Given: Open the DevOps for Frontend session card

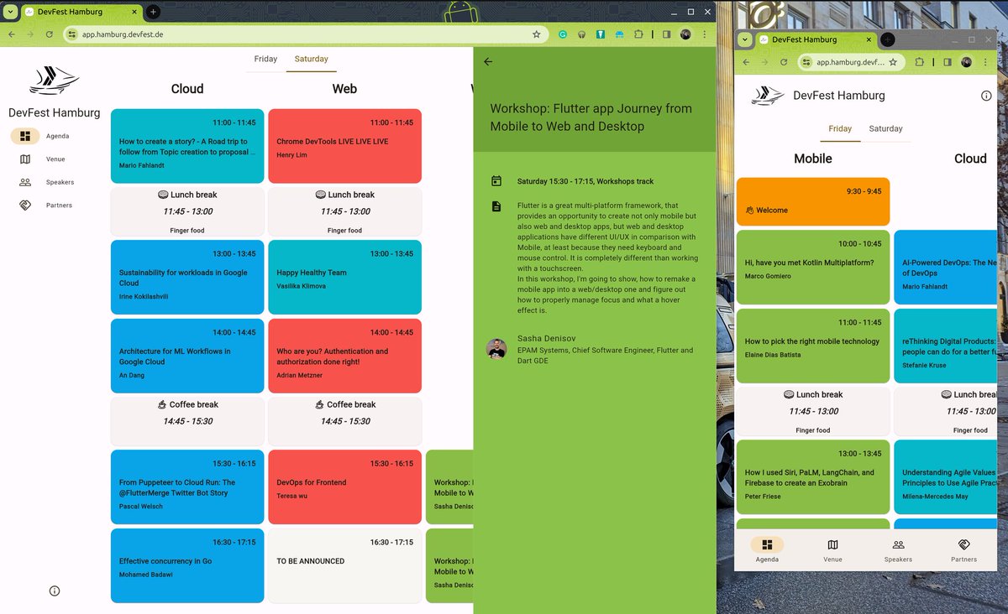Looking at the screenshot, I should [x=344, y=487].
